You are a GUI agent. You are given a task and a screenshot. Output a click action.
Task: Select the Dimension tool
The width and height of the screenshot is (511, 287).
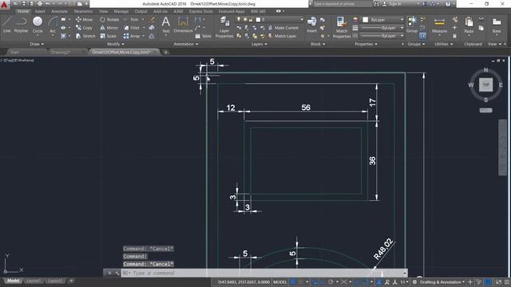pos(183,25)
